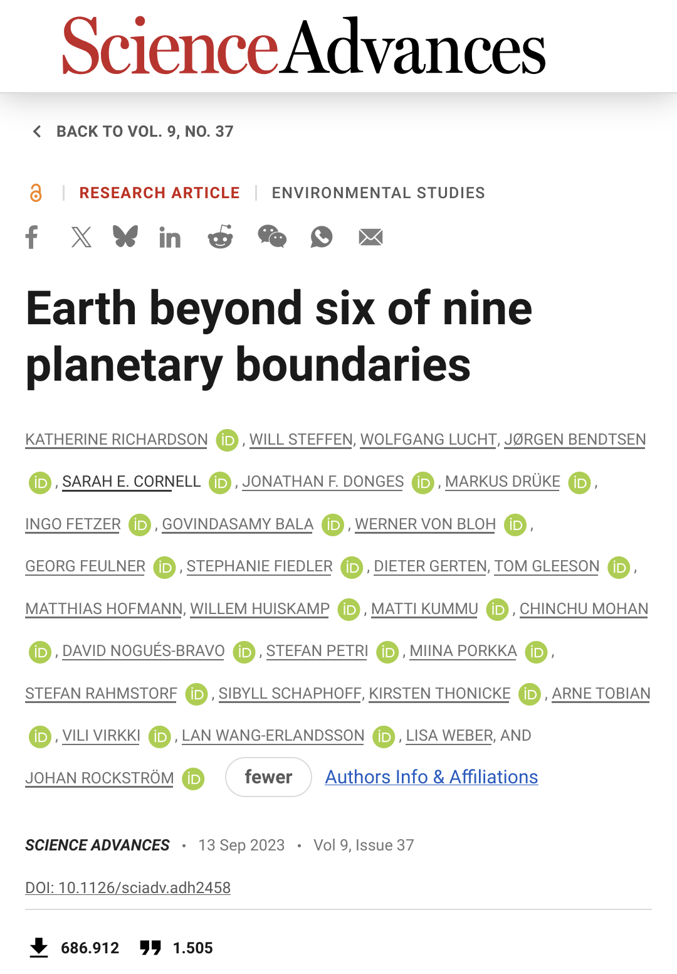Share article on Reddit

221,236
